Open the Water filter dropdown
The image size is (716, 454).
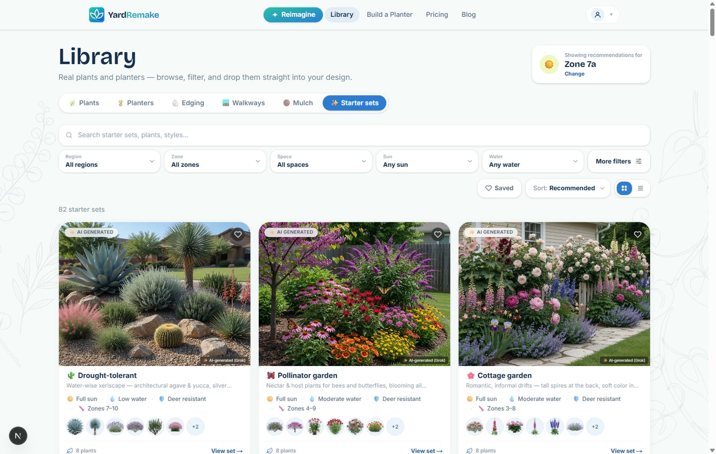[x=533, y=161]
